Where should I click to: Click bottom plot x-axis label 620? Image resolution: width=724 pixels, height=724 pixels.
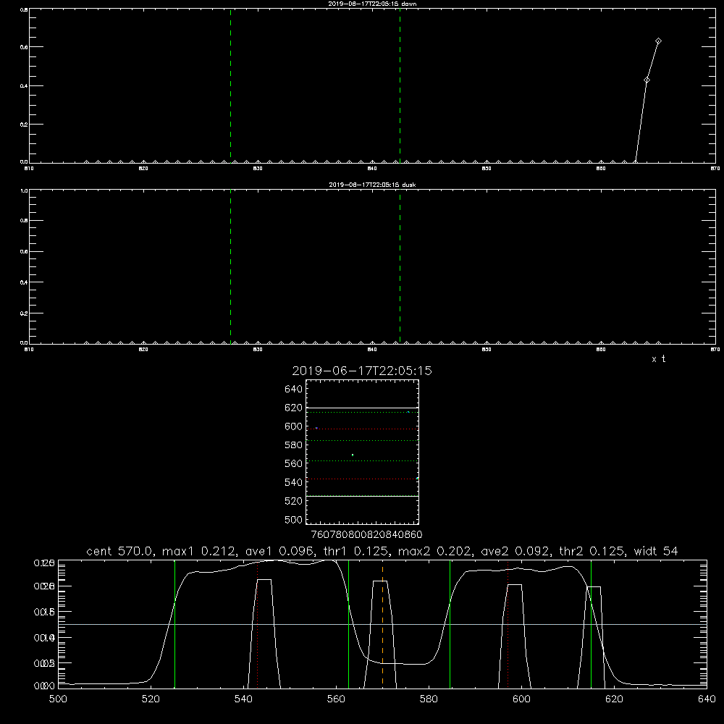click(x=614, y=699)
